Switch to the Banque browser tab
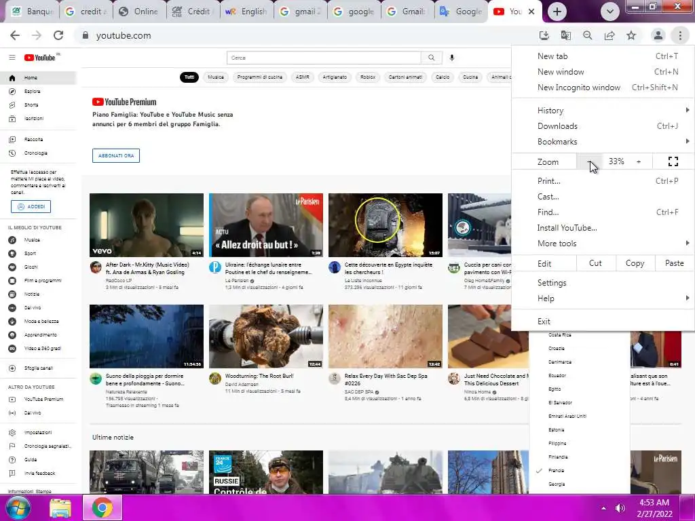This screenshot has width=695, height=521. pyautogui.click(x=31, y=12)
